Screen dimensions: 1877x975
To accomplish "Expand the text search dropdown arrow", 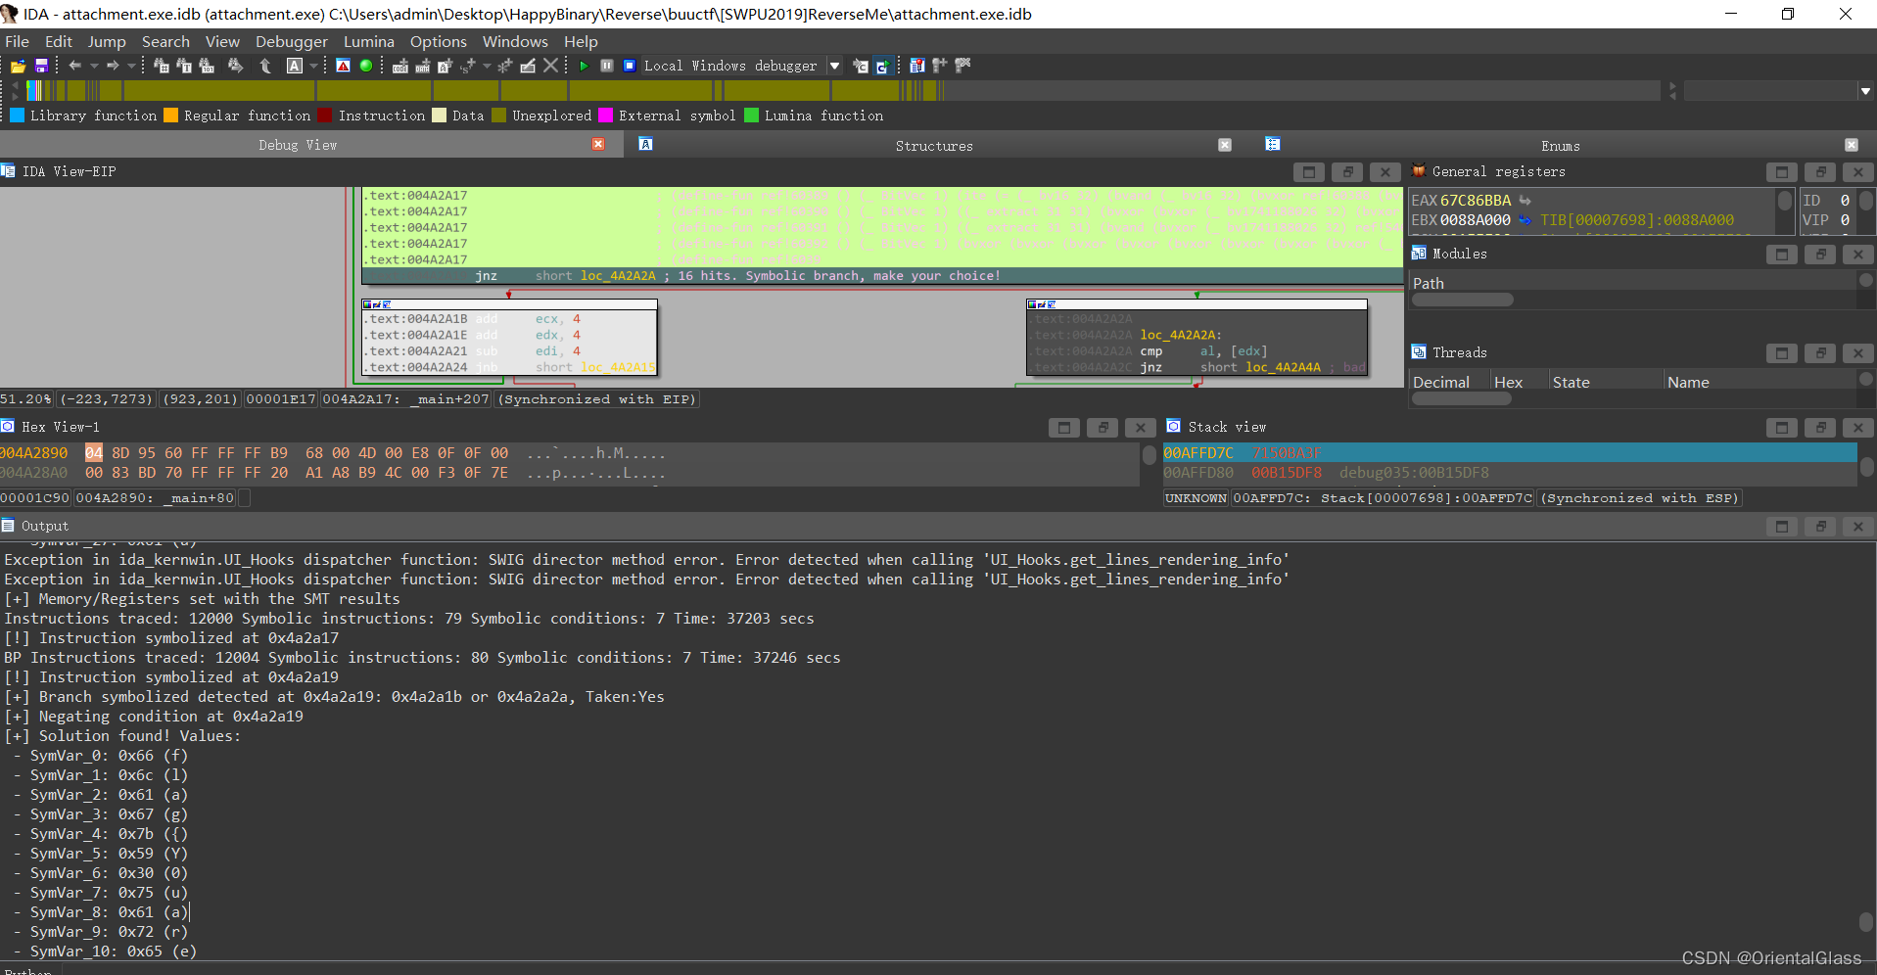I will pyautogui.click(x=313, y=66).
